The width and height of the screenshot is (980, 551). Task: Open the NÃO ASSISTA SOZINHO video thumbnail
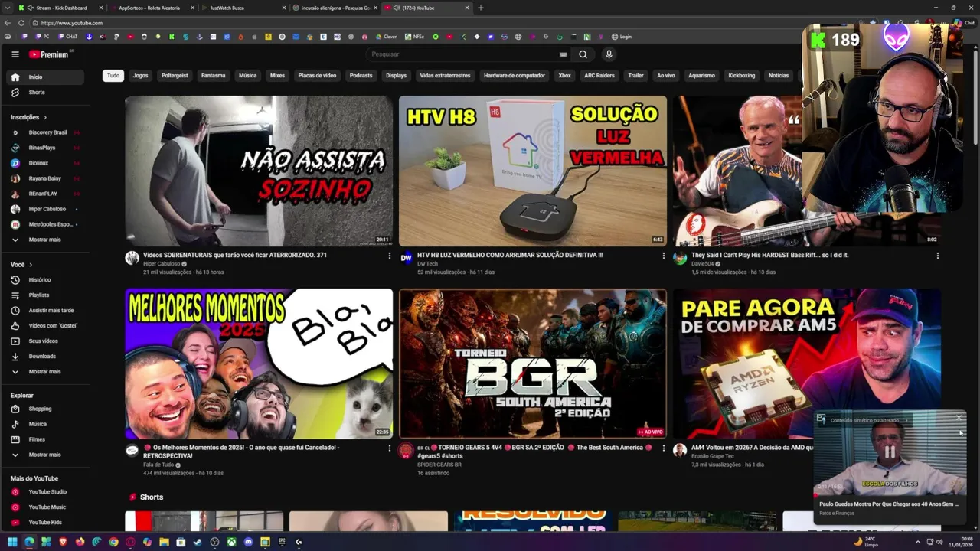pos(259,171)
